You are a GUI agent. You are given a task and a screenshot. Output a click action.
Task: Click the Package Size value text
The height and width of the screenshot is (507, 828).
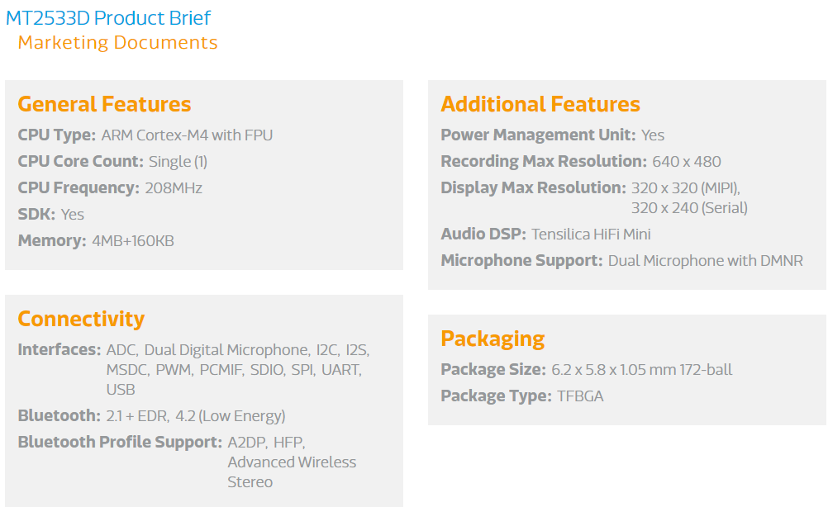click(641, 370)
